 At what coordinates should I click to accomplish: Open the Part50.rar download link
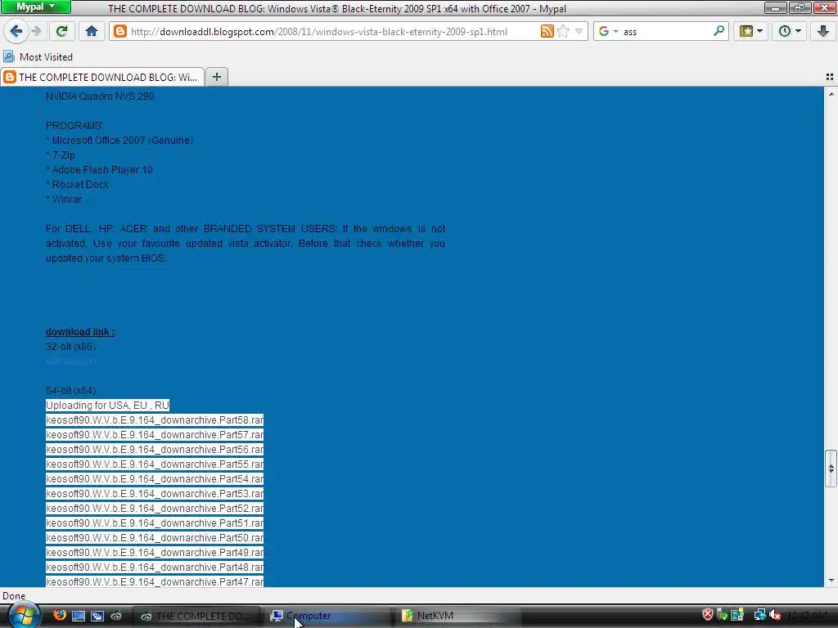[x=155, y=538]
